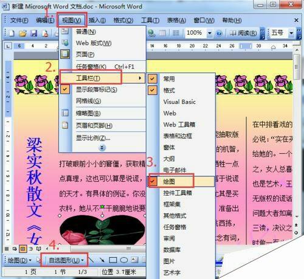Expand the full View menu chevron

[102, 148]
